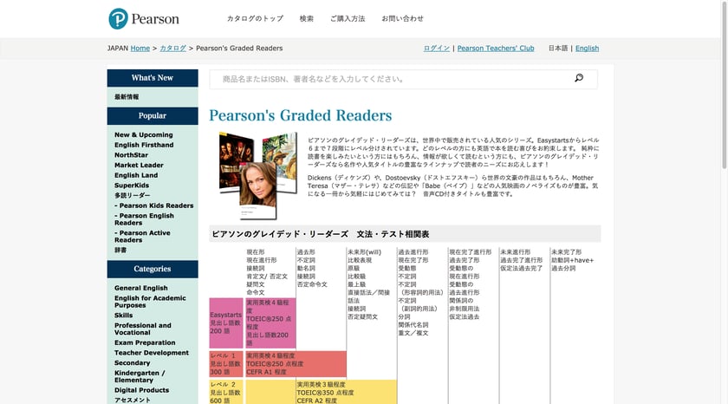Open New & Upcoming sidebar link
Screen dimensions: 728x404
144,134
